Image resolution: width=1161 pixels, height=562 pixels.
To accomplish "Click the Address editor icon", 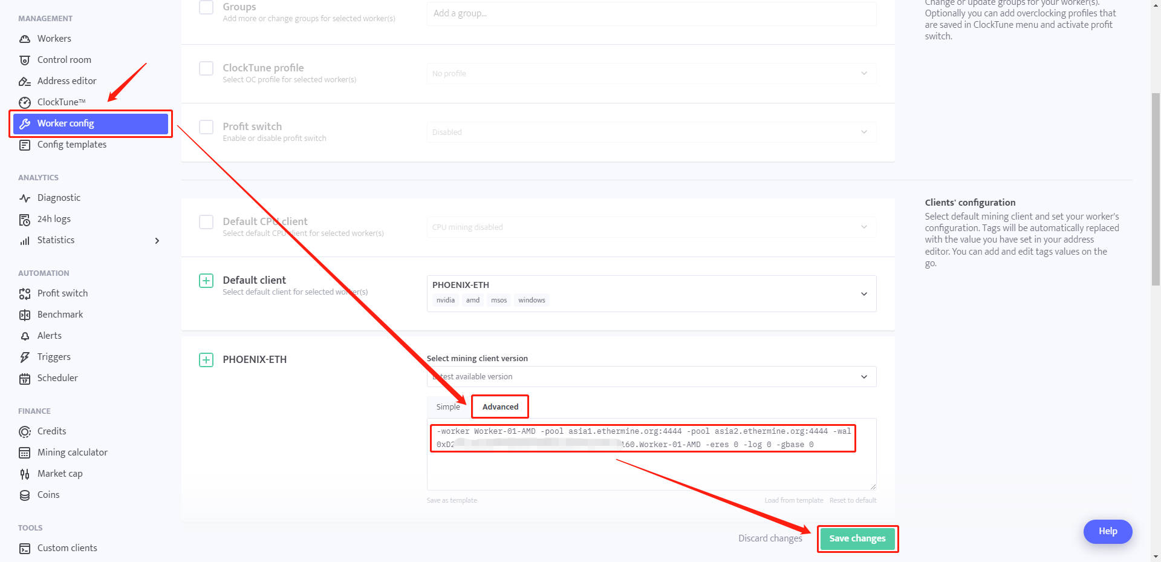I will click(25, 81).
